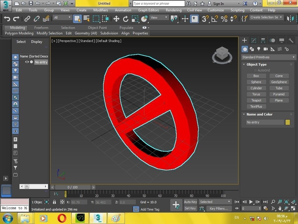
Task: Select the Lights category icon
Action: [x=259, y=49]
